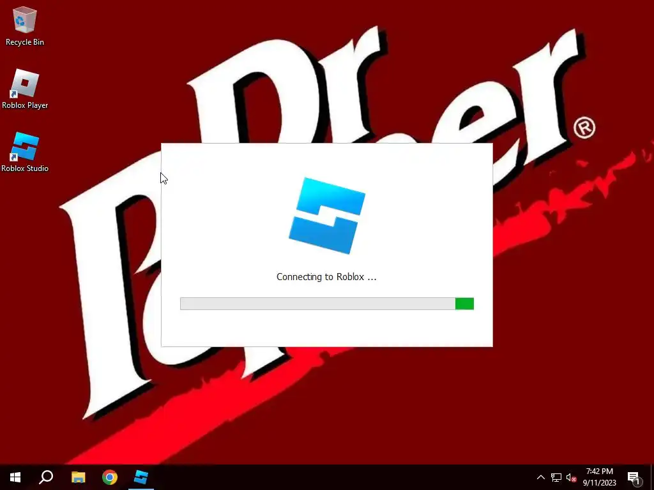Click the Roblox Player label text
Screen dimensions: 654x490
click(25, 105)
